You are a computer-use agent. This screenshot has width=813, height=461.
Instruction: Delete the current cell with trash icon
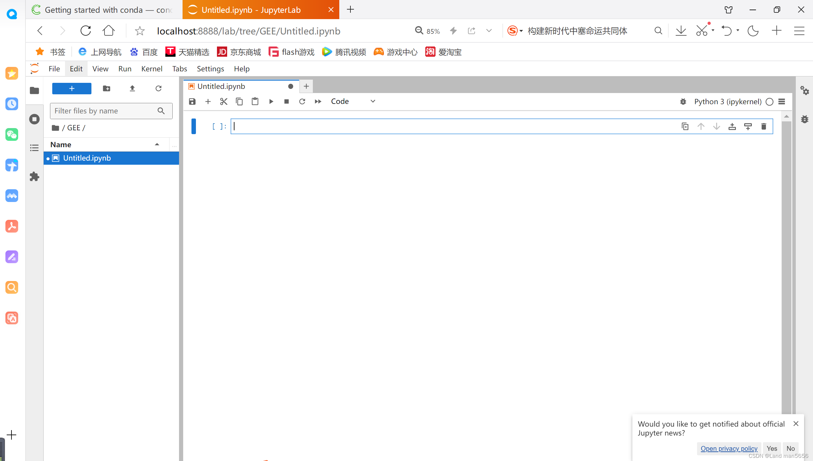point(764,126)
